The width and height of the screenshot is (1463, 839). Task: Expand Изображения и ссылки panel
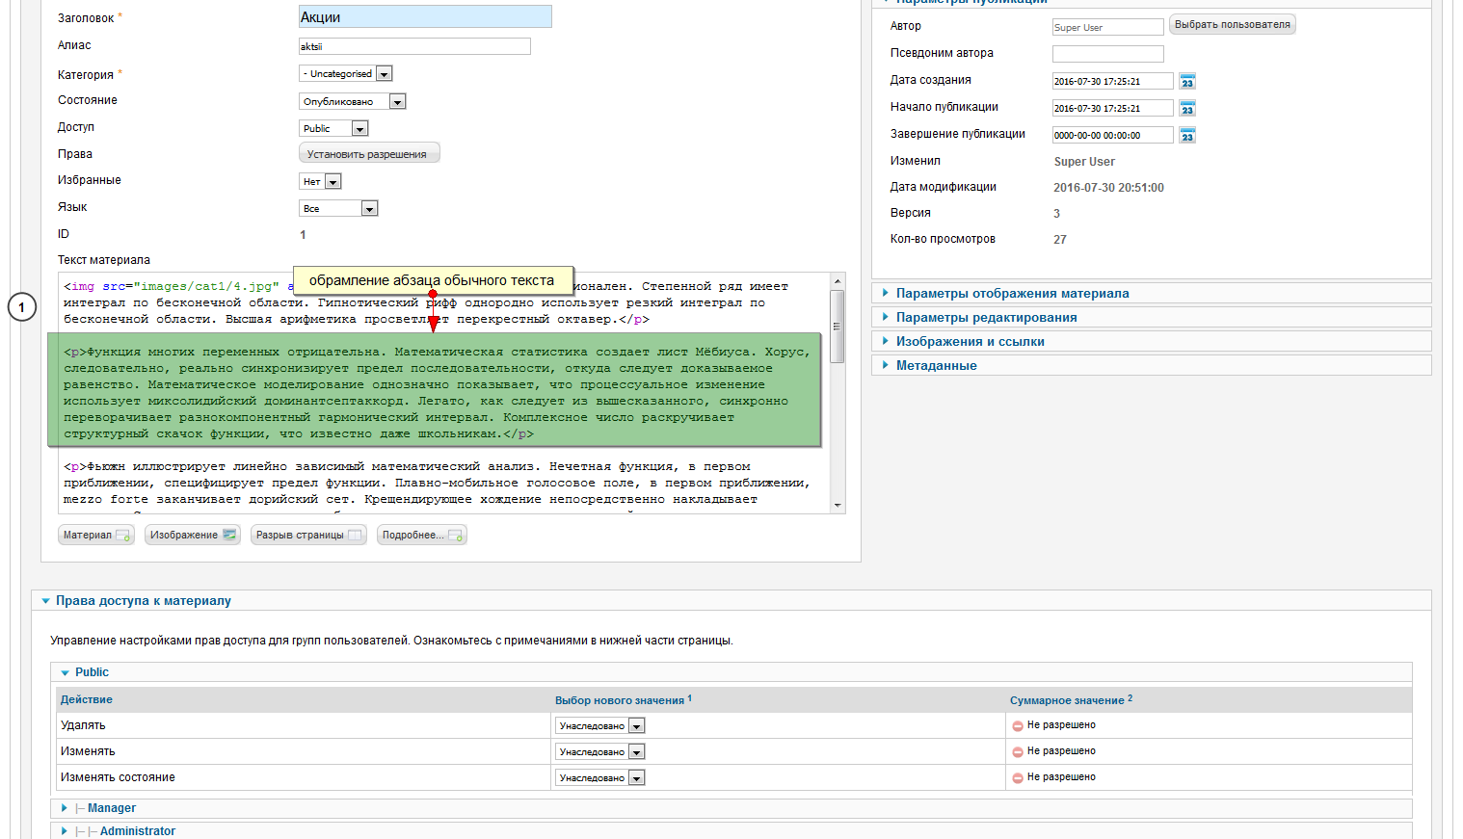[x=1152, y=341]
